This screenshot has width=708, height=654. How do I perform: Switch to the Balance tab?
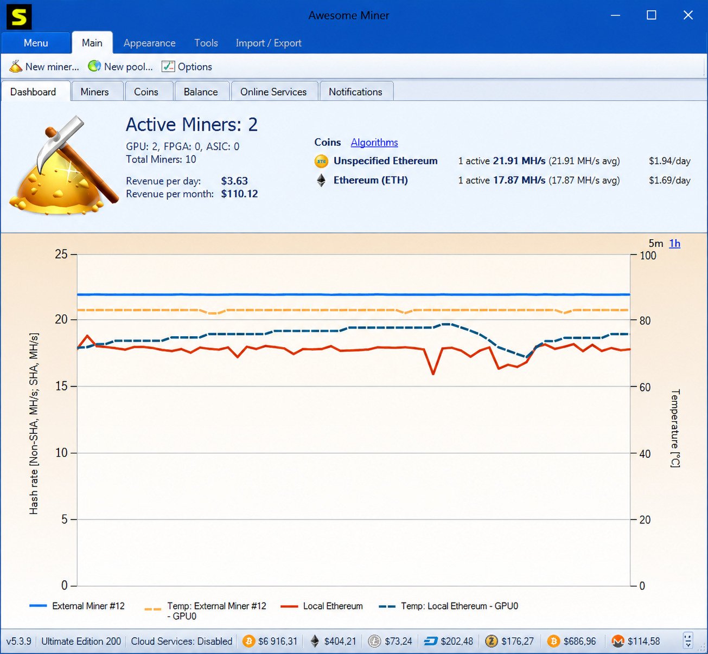tap(201, 92)
